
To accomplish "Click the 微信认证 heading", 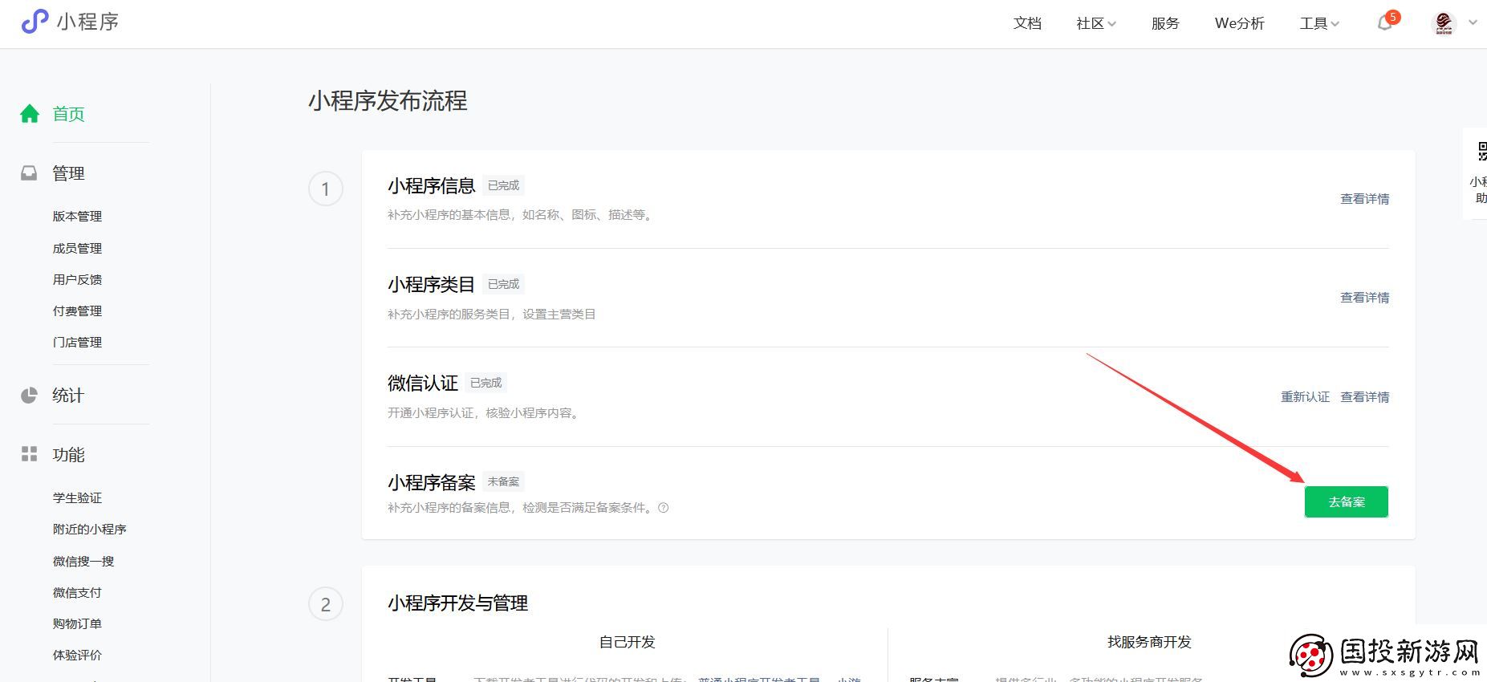I will 423,384.
